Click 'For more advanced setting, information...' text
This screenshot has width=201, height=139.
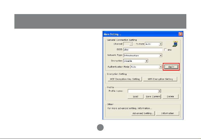point(130,108)
